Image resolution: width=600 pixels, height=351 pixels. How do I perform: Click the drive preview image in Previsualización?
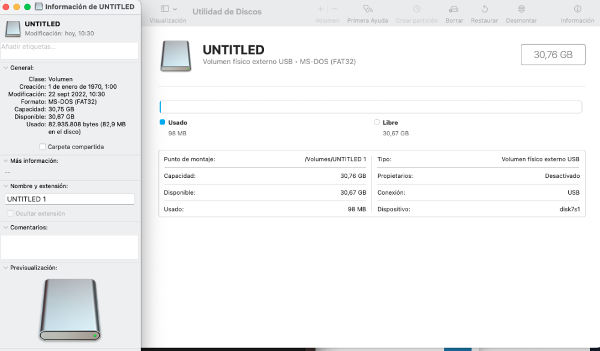[70, 310]
